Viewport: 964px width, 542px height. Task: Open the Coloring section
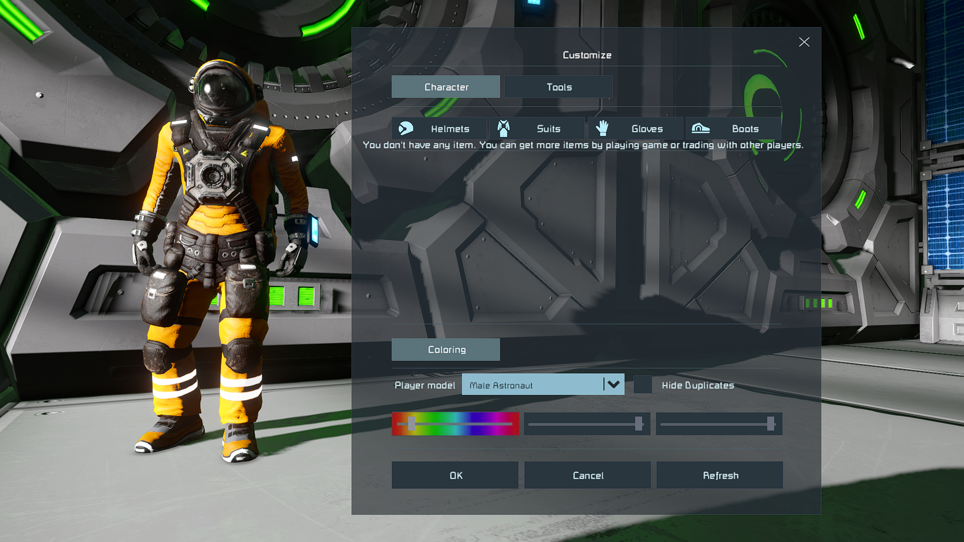tap(446, 349)
